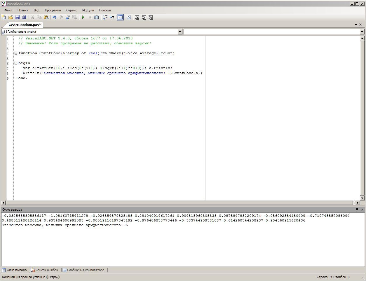Collapse the begin block fold marker
Screen dimensions: 366x281
[x=16, y=63]
